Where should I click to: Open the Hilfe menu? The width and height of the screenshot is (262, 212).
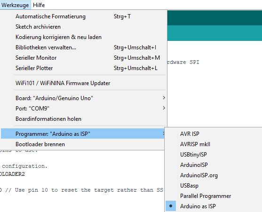[39, 5]
